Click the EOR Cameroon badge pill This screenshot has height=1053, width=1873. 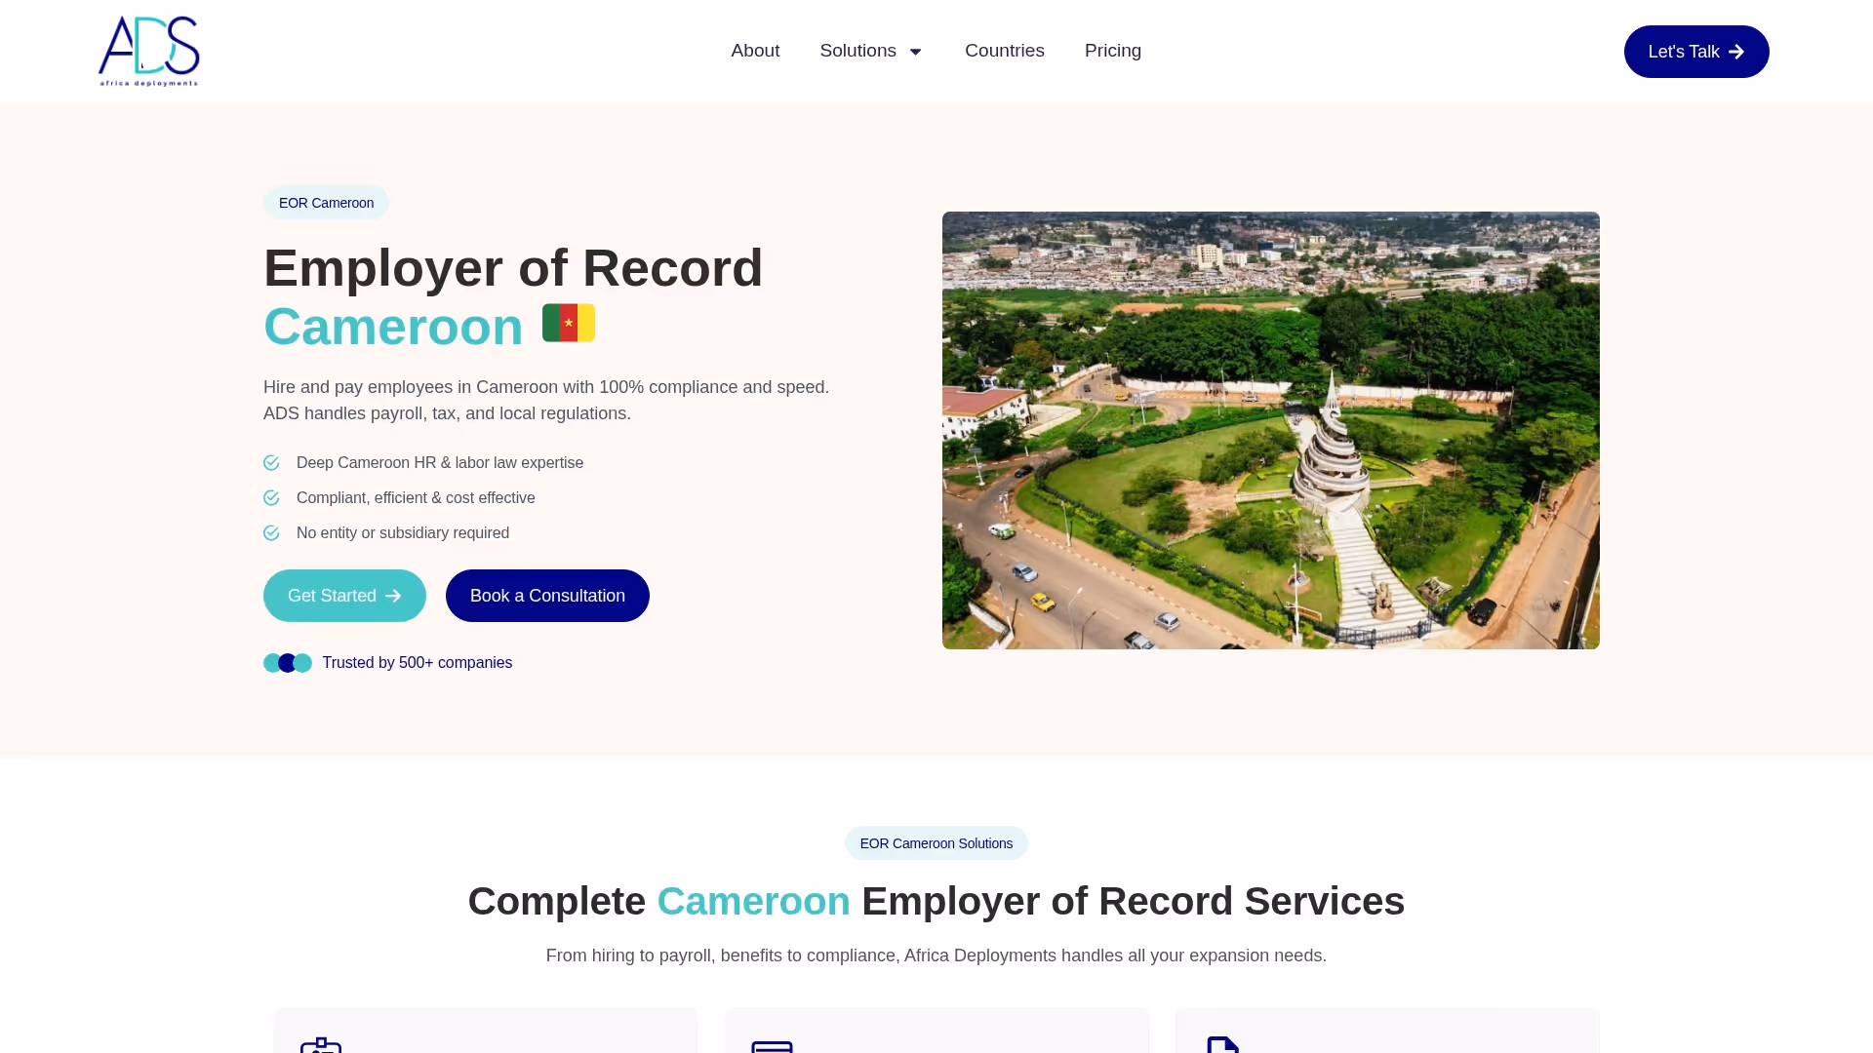(326, 203)
